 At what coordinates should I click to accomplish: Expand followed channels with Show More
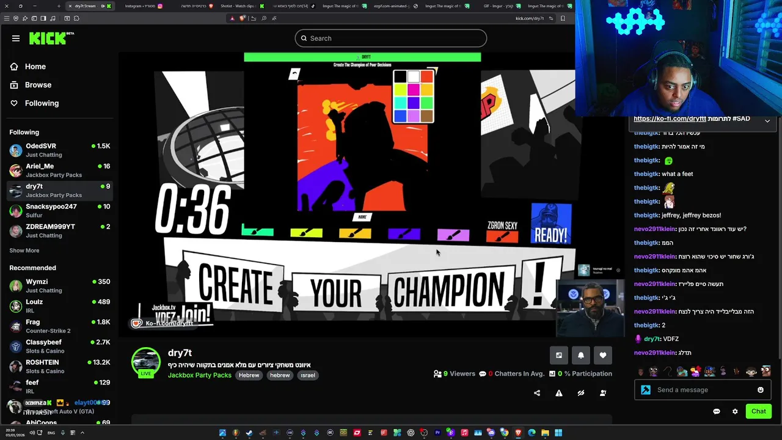[24, 251]
